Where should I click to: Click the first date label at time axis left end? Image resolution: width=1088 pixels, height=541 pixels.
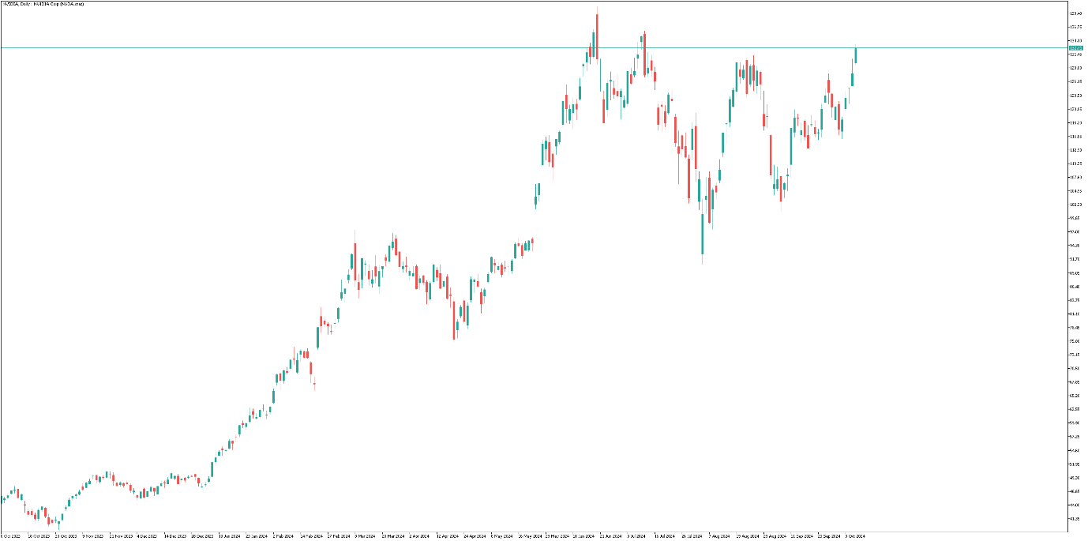pyautogui.click(x=11, y=535)
